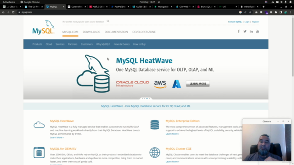Screen dimensions: 294x165
Task: Reload the page with refresh icon
Action: (x=13, y=12)
